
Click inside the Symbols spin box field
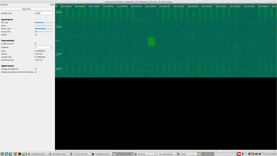click(x=43, y=47)
